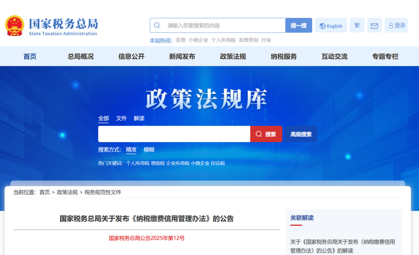Click the user icon next to 登录
Image resolution: width=419 pixels, height=255 pixels.
[x=391, y=25]
